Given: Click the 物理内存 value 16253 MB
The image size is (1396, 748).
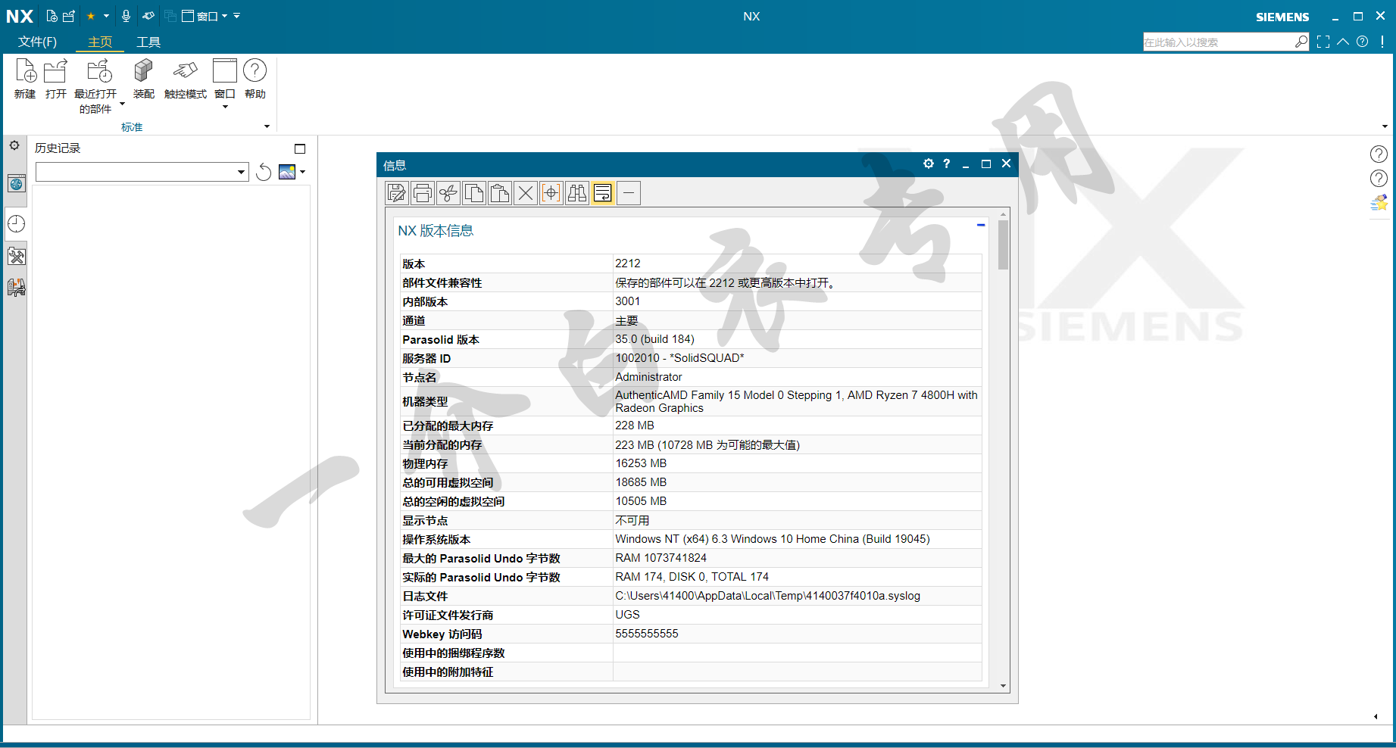Looking at the screenshot, I should pyautogui.click(x=641, y=463).
